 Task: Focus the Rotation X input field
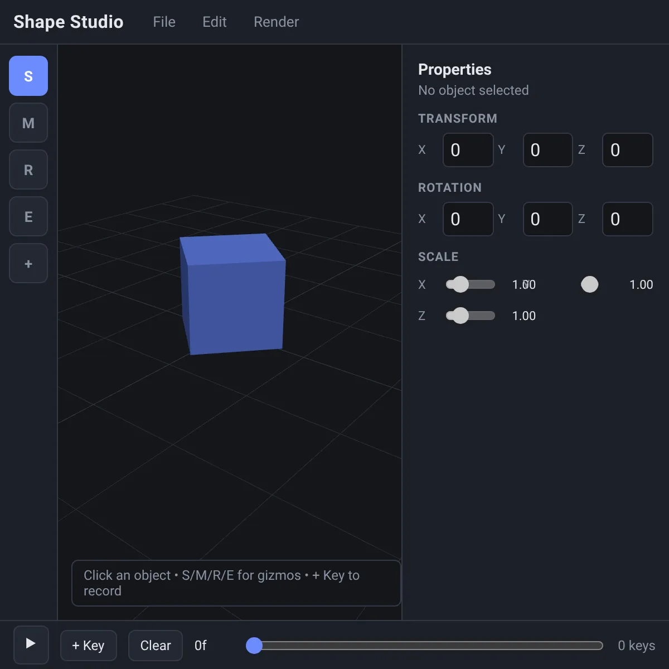pyautogui.click(x=468, y=219)
